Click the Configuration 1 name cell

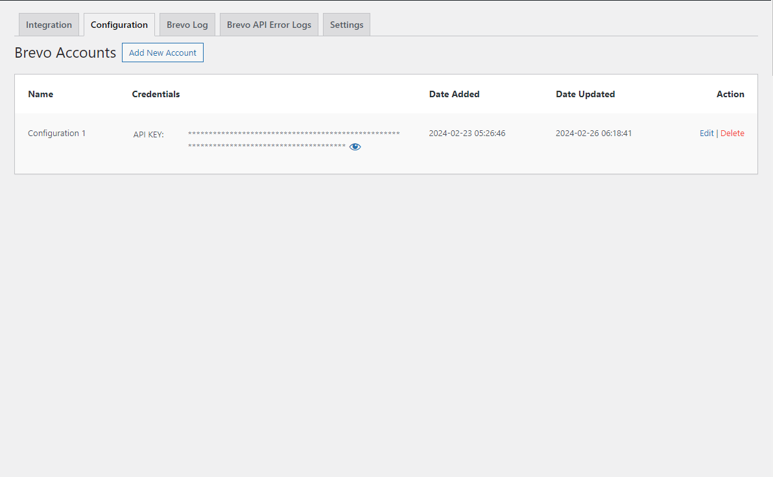coord(56,133)
